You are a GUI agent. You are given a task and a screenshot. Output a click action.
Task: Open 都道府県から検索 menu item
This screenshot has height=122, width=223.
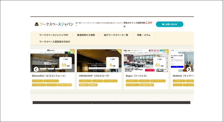coord(86,35)
